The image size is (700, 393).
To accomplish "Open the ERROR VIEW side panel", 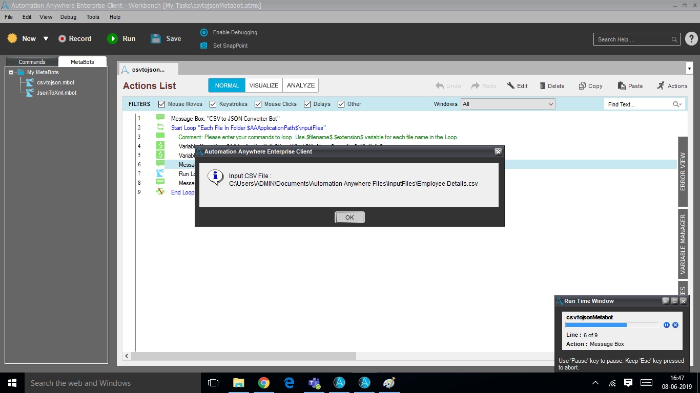I will click(683, 171).
